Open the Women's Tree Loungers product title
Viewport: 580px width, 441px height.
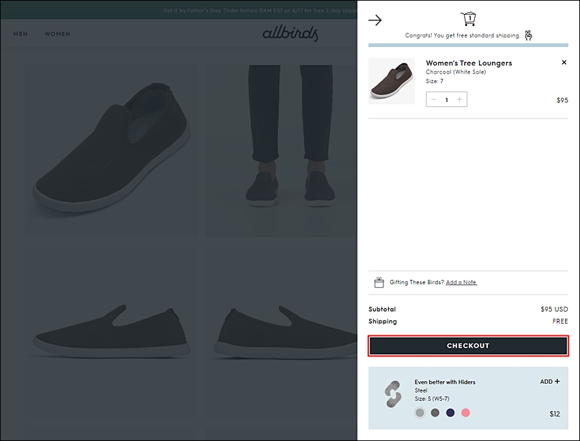pyautogui.click(x=469, y=63)
